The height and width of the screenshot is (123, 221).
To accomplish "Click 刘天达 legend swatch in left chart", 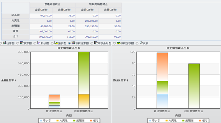I will click(57, 121).
